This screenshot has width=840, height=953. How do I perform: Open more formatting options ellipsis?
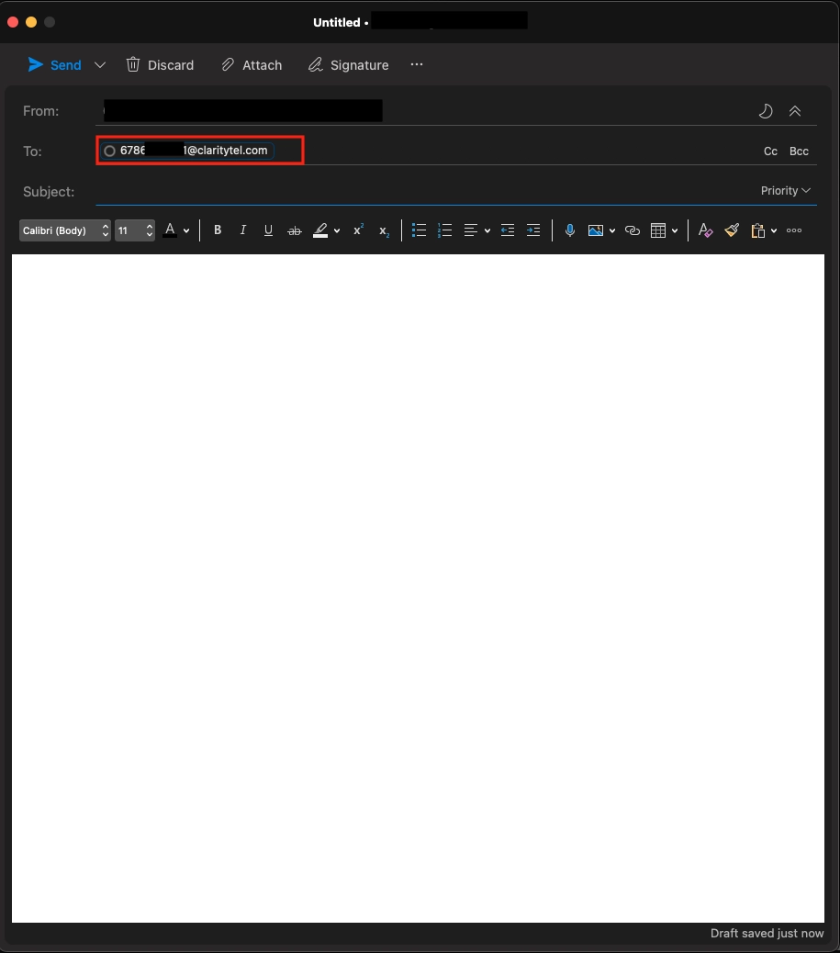(794, 230)
